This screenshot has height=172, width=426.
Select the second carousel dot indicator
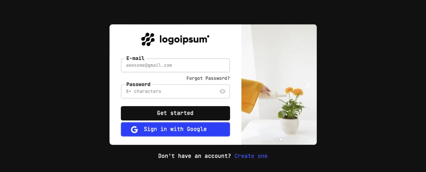pos(281,139)
